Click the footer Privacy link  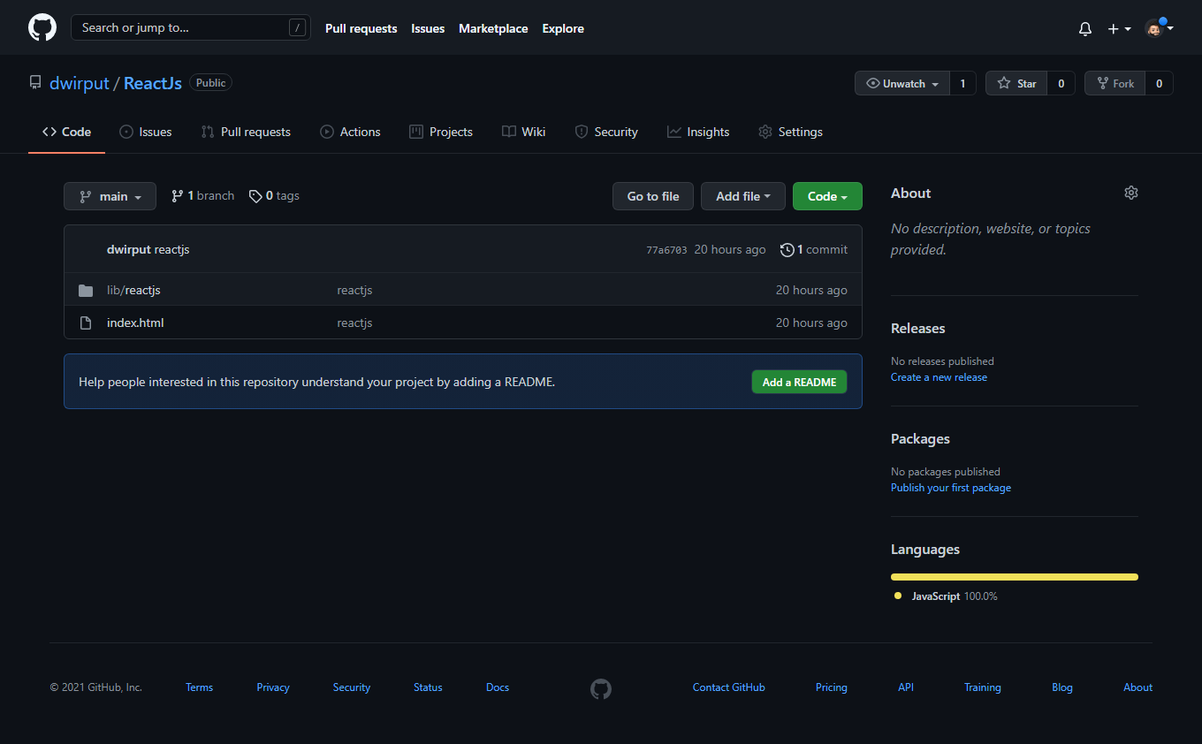[273, 687]
